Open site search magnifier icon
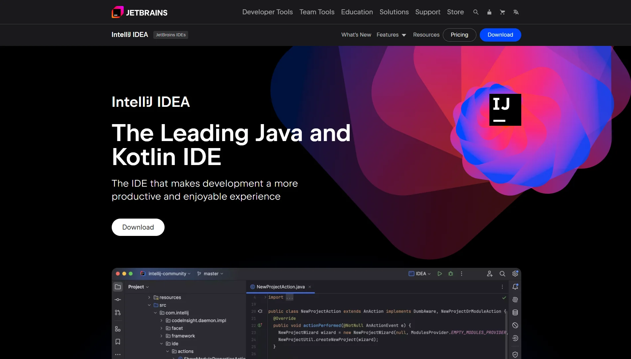631x359 pixels. pos(476,12)
